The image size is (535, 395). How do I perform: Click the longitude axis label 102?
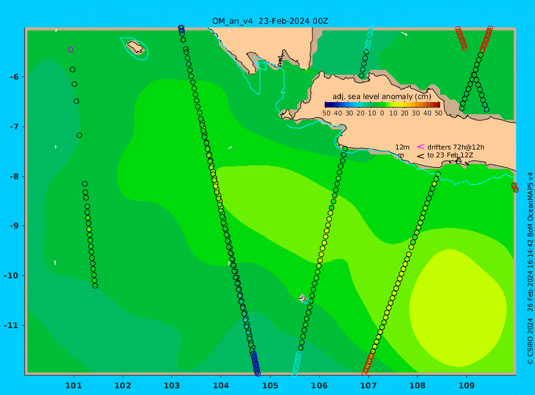point(122,386)
